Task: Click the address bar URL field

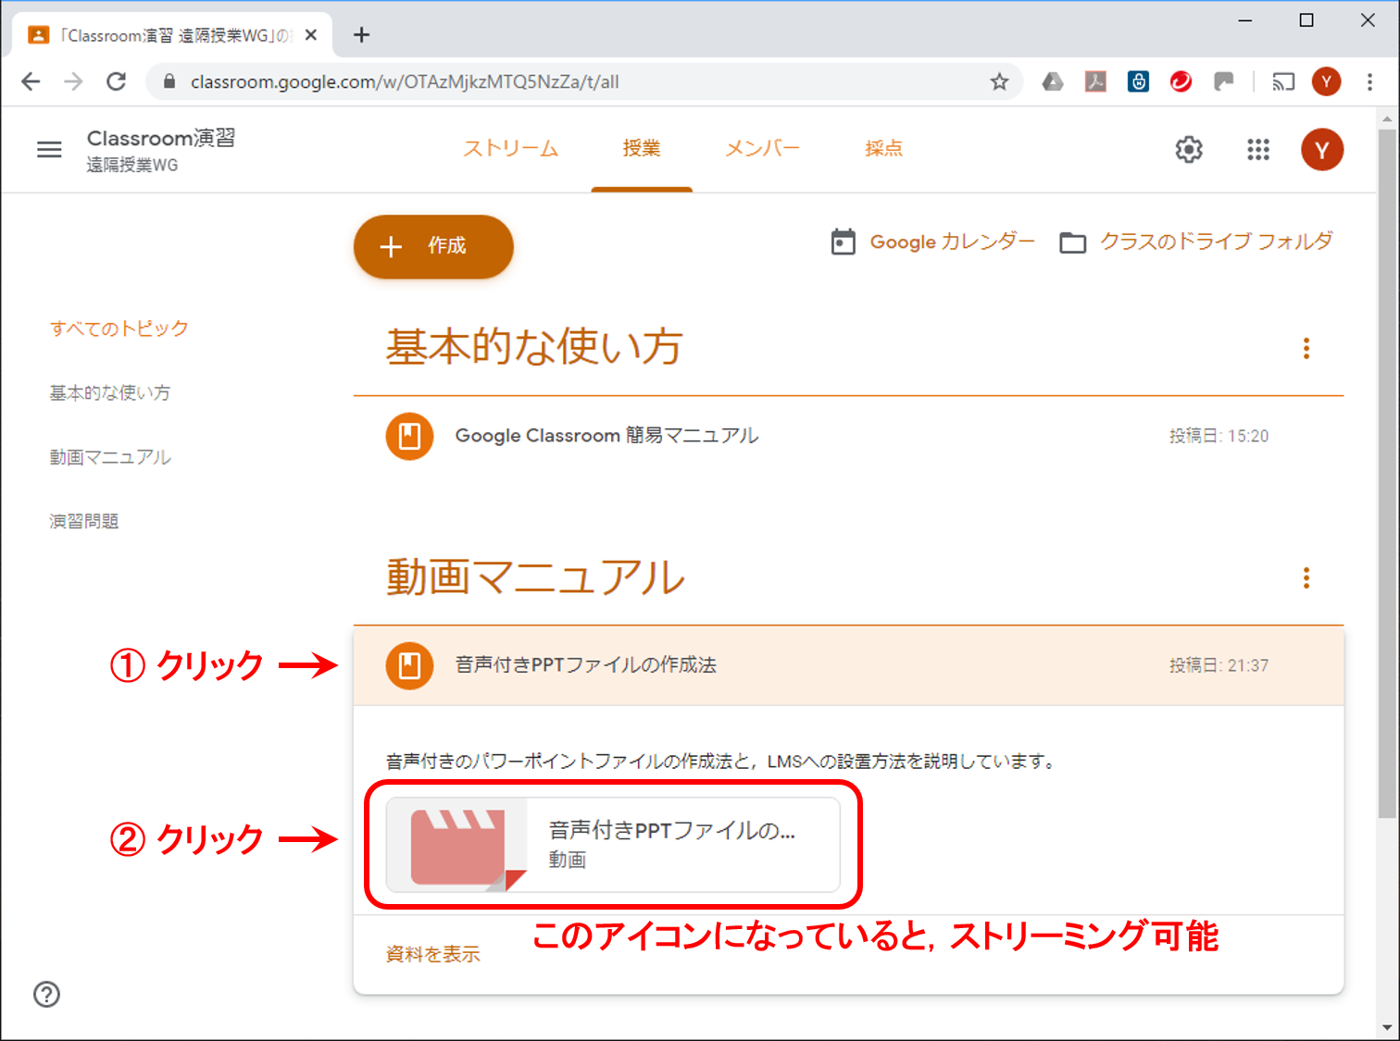Action: [583, 81]
